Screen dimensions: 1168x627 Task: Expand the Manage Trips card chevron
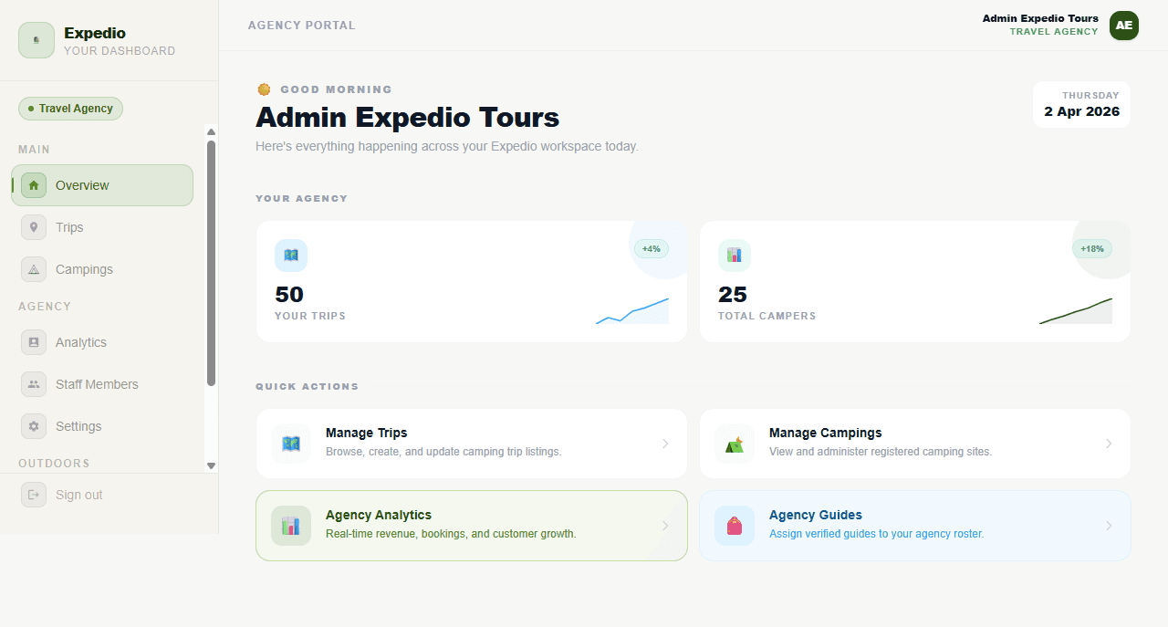point(665,444)
